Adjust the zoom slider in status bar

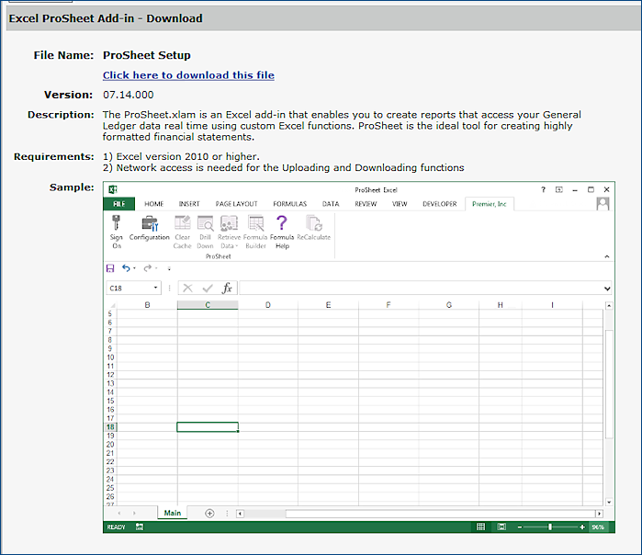point(550,527)
